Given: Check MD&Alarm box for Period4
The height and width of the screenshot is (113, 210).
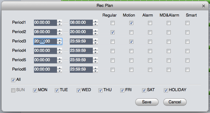Looking at the screenshot, I should pyautogui.click(x=169, y=51).
